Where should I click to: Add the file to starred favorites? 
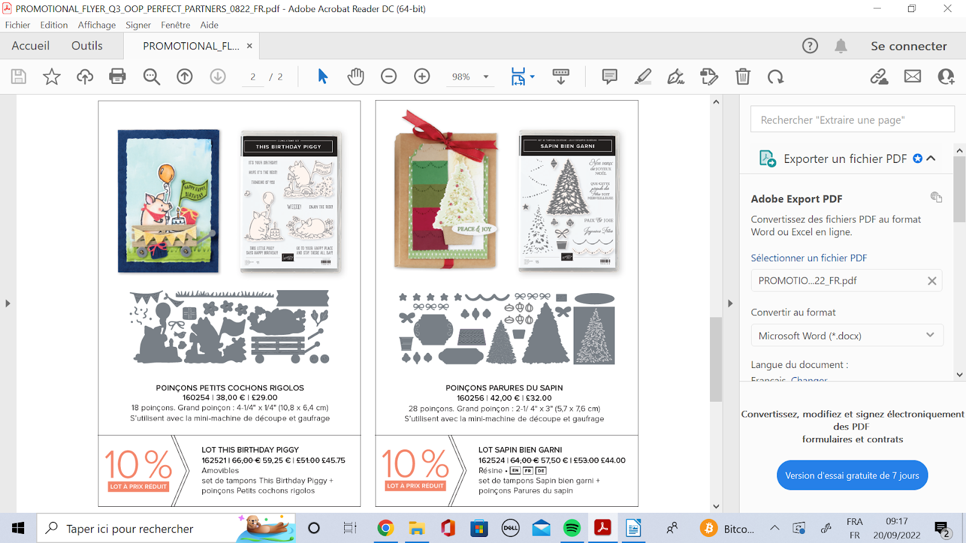(52, 77)
